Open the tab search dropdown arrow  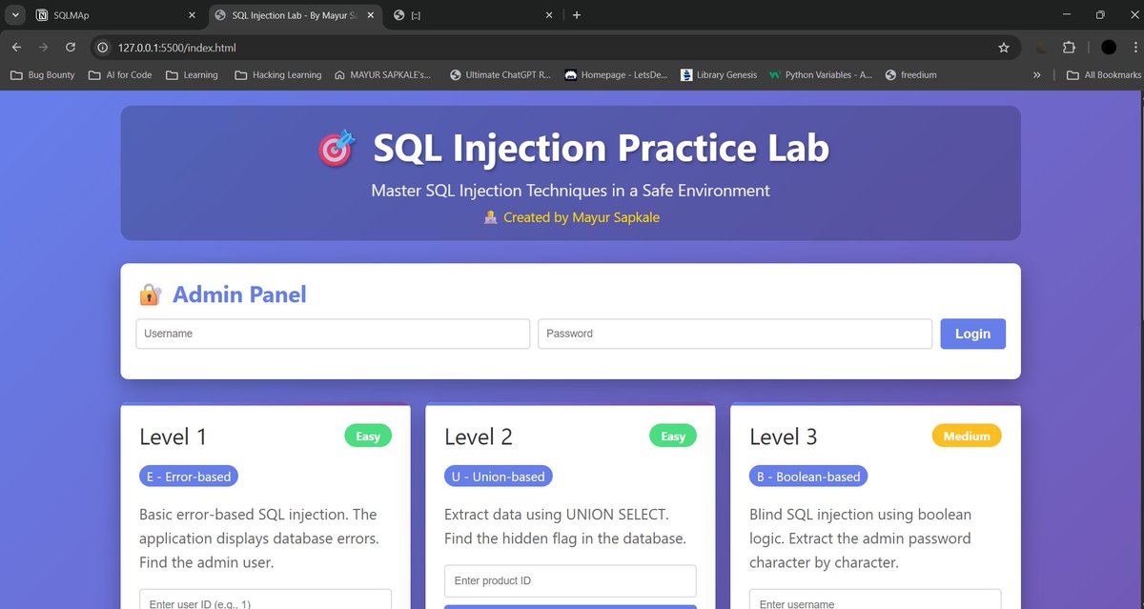pyautogui.click(x=15, y=15)
